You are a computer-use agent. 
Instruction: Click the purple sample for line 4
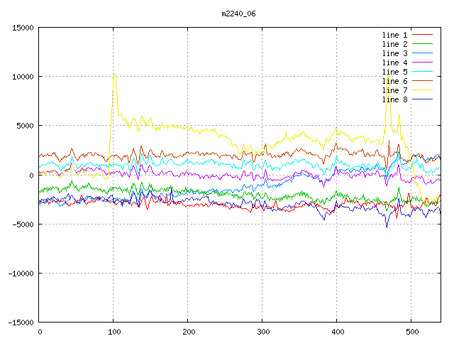[x=422, y=63]
